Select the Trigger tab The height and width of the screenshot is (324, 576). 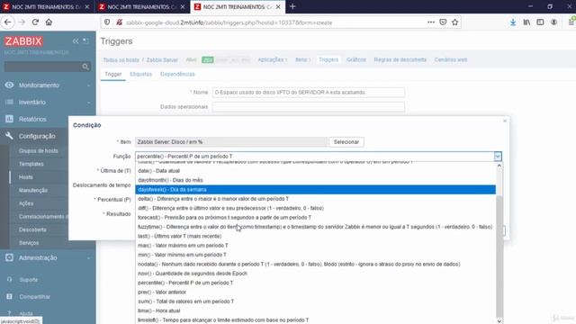[x=113, y=74]
